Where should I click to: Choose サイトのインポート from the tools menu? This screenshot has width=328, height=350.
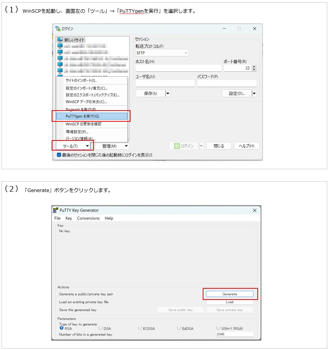click(92, 80)
